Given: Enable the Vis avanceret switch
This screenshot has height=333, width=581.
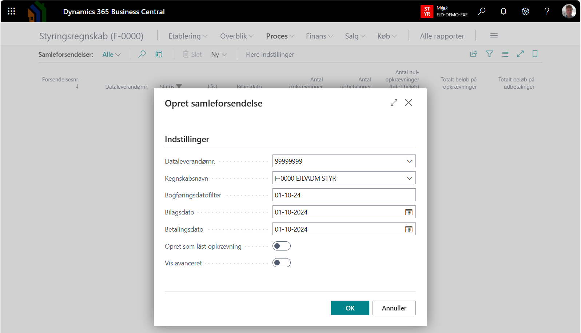Looking at the screenshot, I should tap(281, 263).
